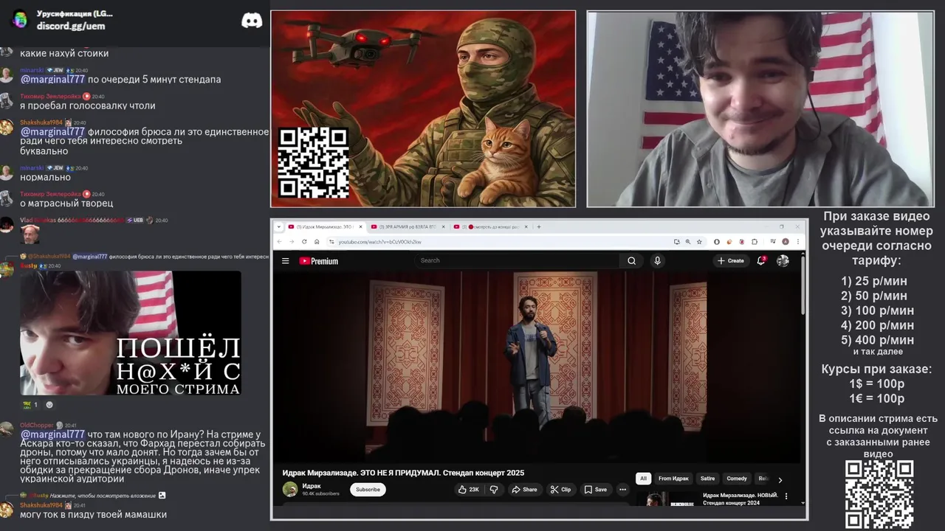Click the OldChopper username
The image size is (945, 531).
pos(36,426)
